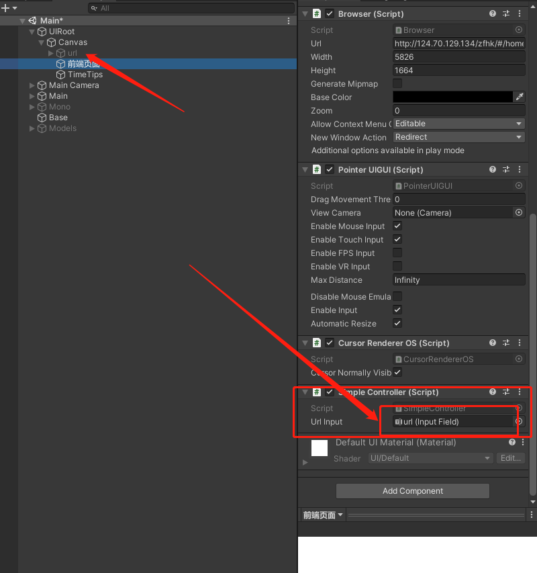The height and width of the screenshot is (573, 537).
Task: Click the hierarchy search magnifier icon
Action: pos(94,8)
